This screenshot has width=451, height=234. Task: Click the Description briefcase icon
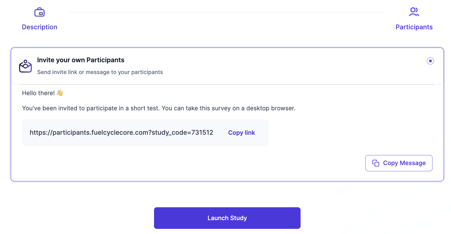tap(39, 12)
